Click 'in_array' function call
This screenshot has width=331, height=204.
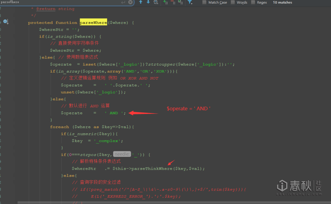coord(69,71)
